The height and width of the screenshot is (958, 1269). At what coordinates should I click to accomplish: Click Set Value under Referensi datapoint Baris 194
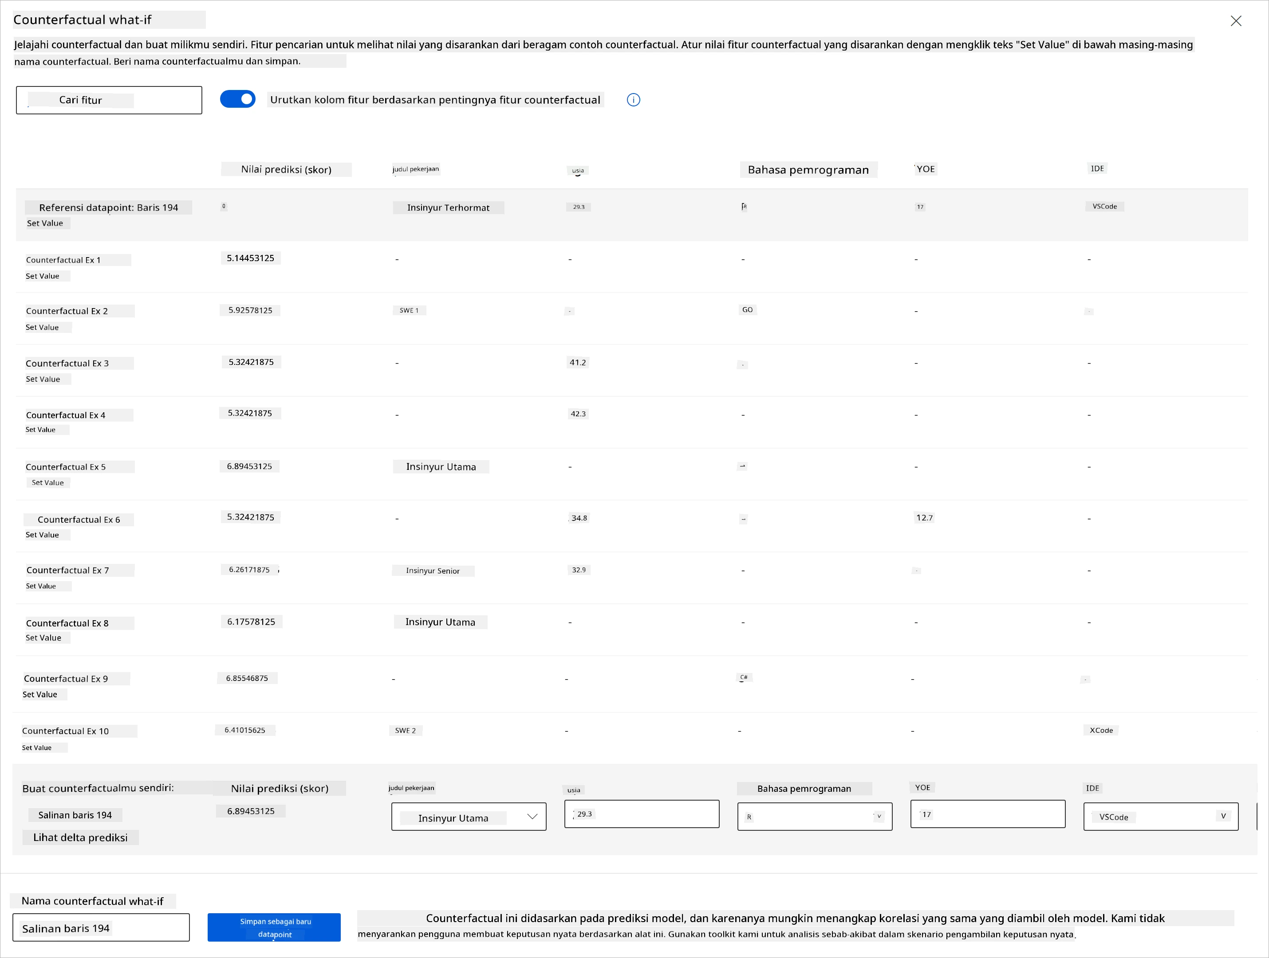pos(45,223)
